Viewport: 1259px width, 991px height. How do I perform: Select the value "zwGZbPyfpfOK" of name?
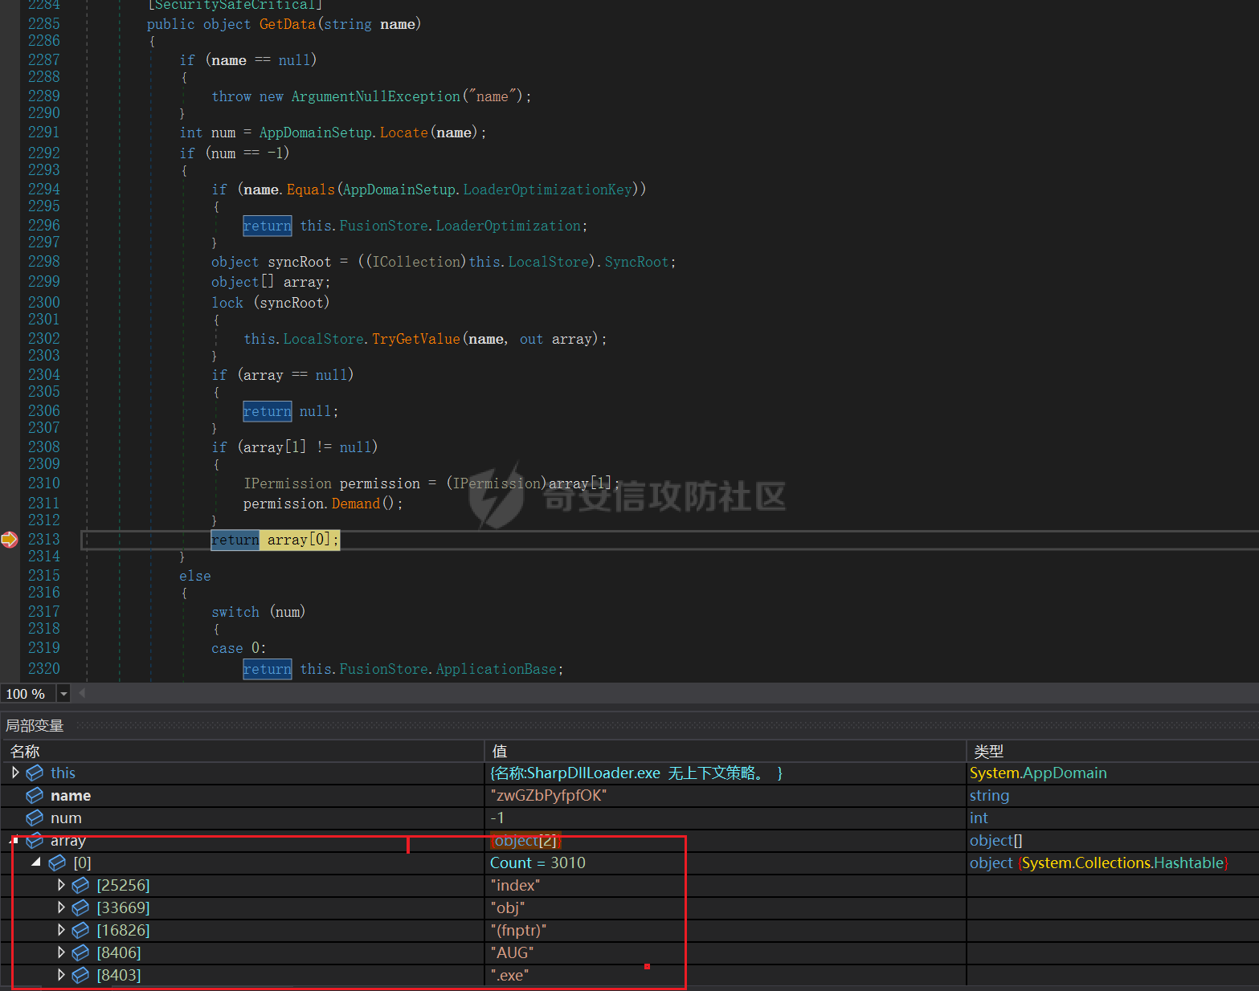(549, 795)
